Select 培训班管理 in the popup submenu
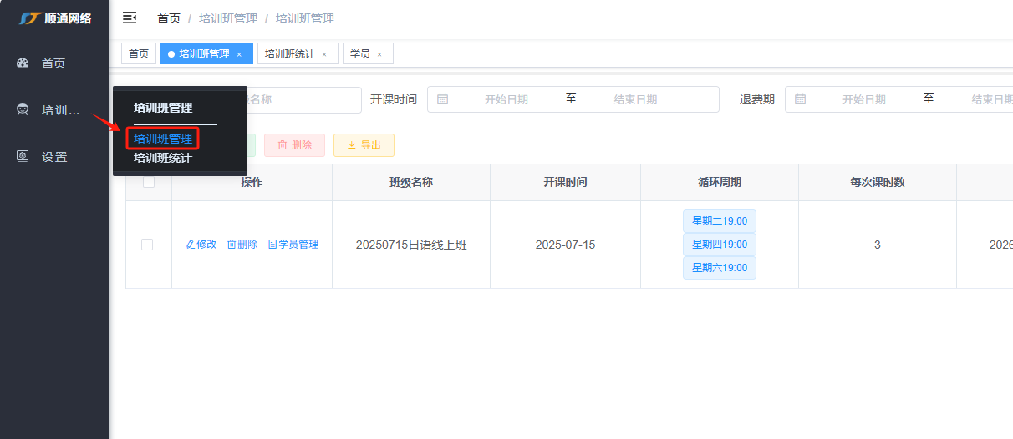 coord(163,139)
